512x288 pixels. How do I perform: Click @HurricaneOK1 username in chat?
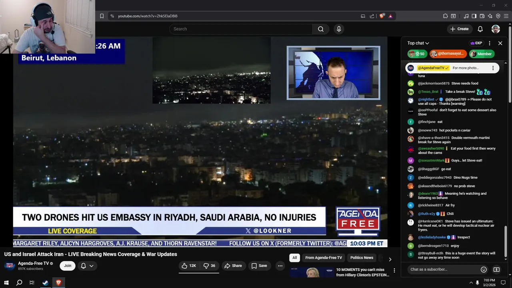430,221
